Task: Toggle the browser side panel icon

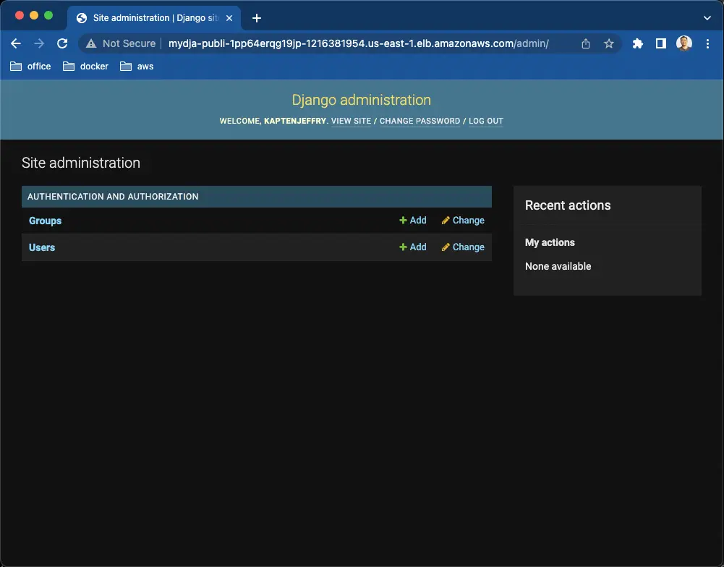Action: click(x=661, y=43)
